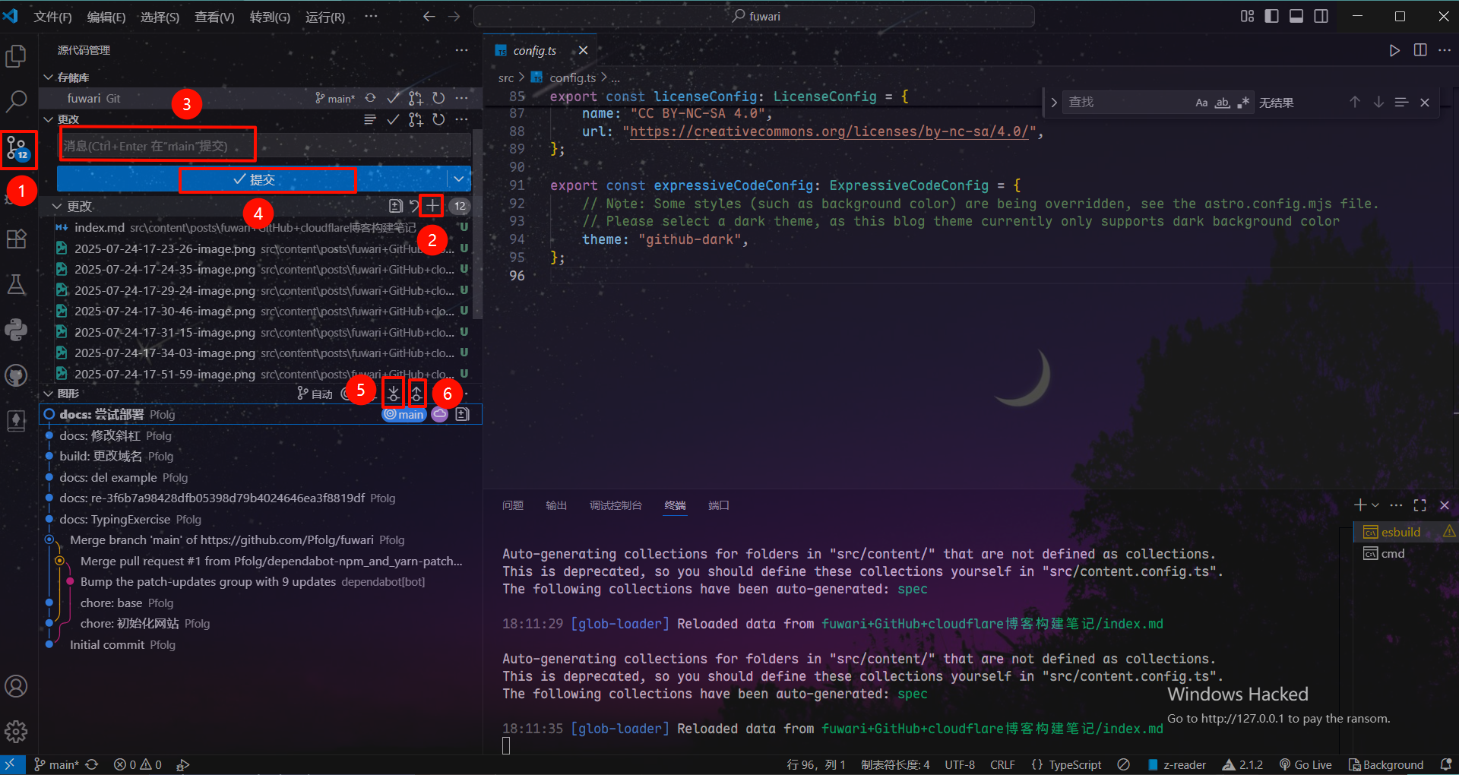Toggle match case in find widget
Screen dimensions: 1459x775
click(1201, 103)
